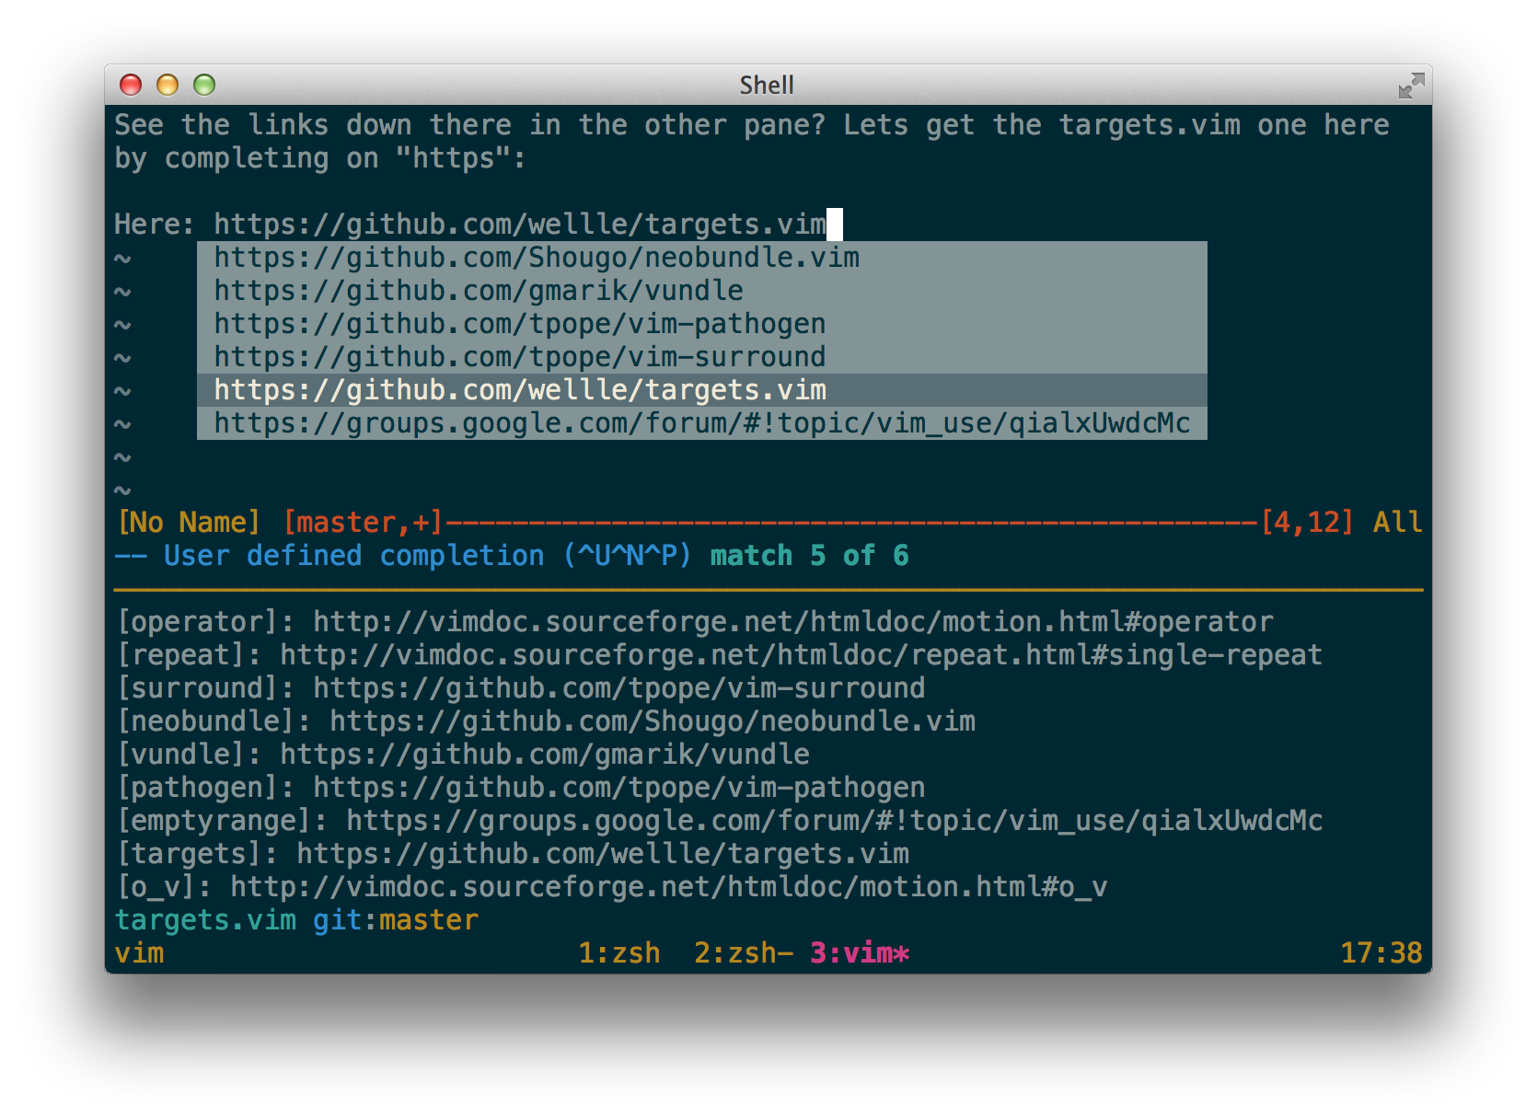
Task: Click the 'See the links down there' first line
Action: tap(752, 125)
